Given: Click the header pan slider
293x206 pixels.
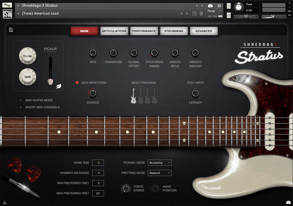Looking at the screenshot, I should tap(246, 17).
